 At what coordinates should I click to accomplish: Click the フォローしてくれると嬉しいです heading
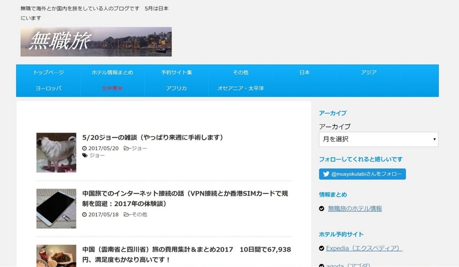click(x=361, y=159)
